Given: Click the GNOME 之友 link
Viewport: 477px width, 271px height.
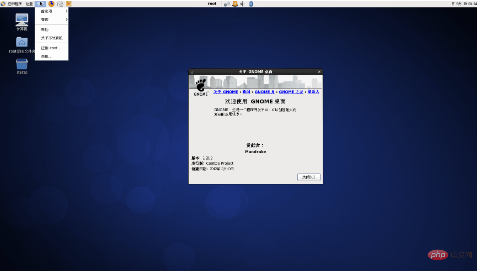Looking at the screenshot, I should coord(291,92).
